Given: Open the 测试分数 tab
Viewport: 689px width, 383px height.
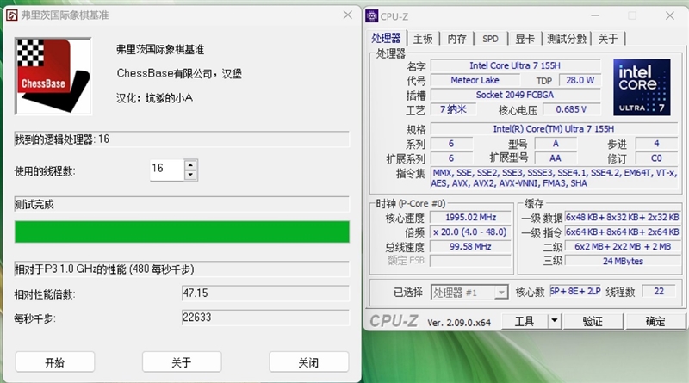Looking at the screenshot, I should click(x=567, y=39).
